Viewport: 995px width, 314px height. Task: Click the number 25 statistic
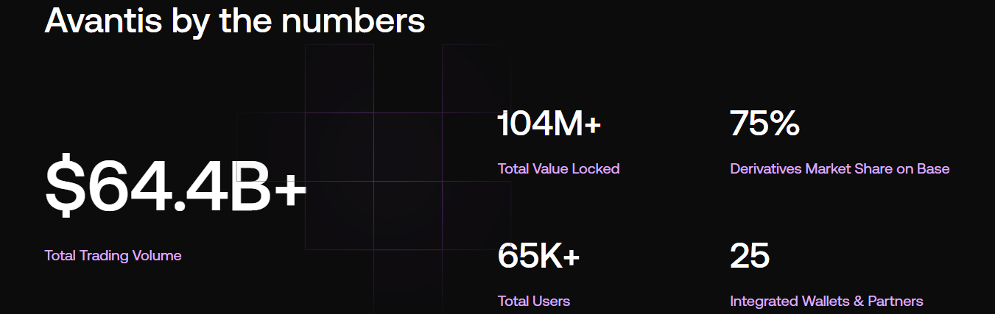point(750,256)
